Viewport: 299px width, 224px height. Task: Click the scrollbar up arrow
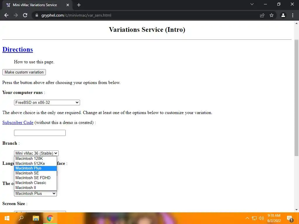coord(296,23)
